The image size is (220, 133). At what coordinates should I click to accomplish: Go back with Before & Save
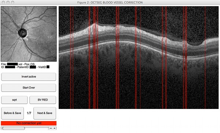coord(12,113)
